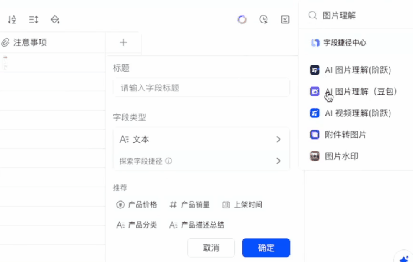This screenshot has height=262, width=413.
Task: Click the 请输入字段标题 input field
Action: (x=202, y=88)
